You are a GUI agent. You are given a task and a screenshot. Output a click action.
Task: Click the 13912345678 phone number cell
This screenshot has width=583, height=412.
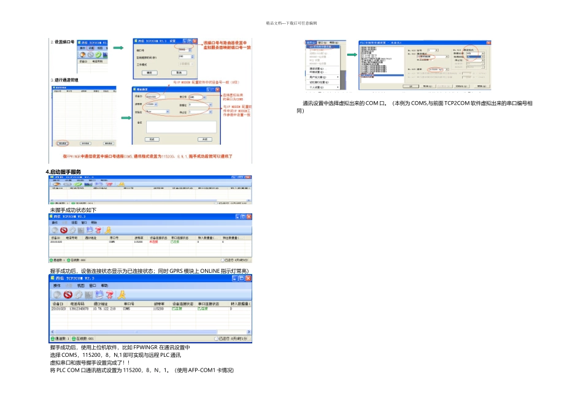click(79, 309)
